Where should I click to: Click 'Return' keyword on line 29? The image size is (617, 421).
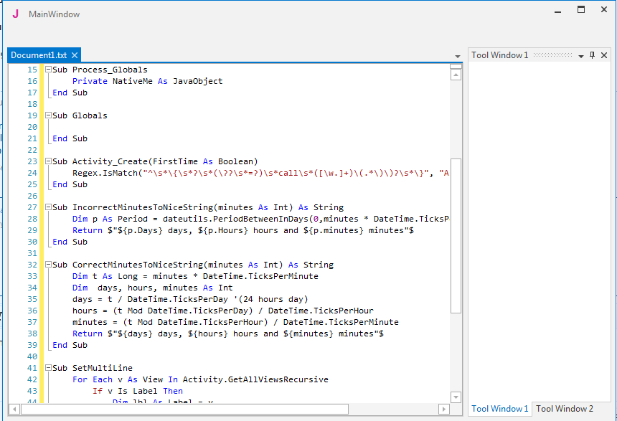click(x=88, y=230)
